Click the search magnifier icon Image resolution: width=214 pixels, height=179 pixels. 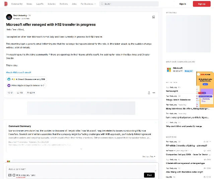tap(102, 4)
